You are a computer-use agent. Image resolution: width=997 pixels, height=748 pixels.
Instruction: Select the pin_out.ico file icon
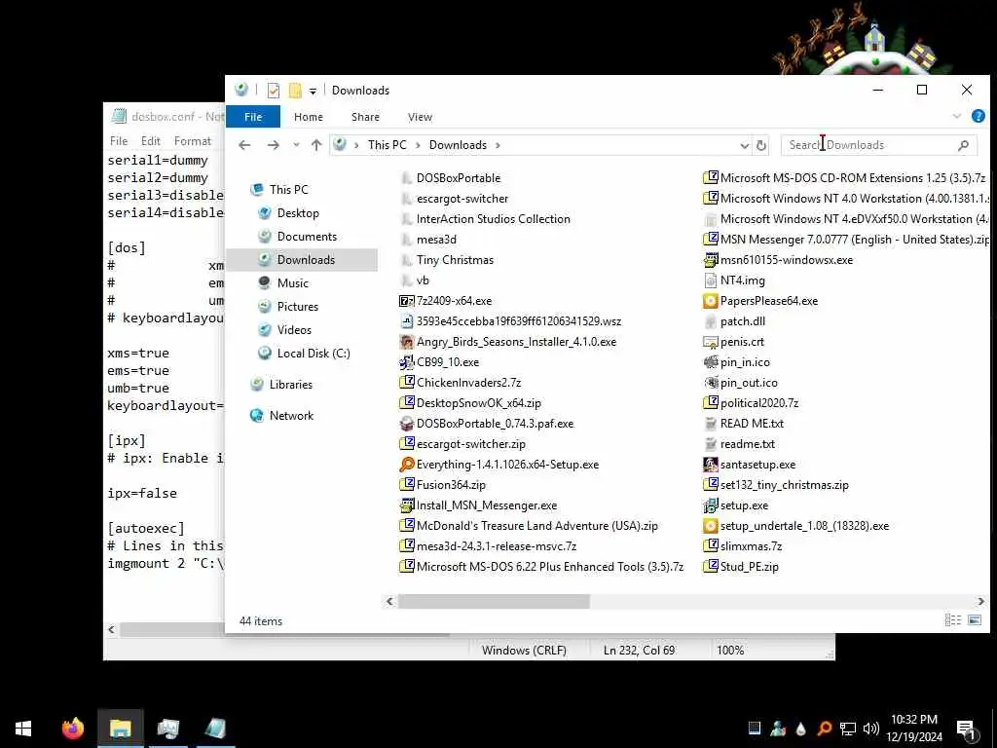pyautogui.click(x=710, y=382)
